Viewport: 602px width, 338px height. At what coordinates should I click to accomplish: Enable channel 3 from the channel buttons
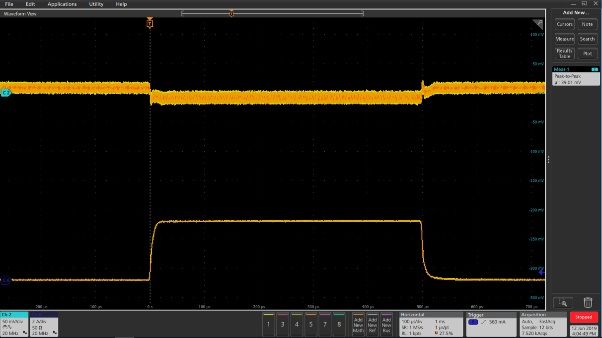tap(283, 324)
